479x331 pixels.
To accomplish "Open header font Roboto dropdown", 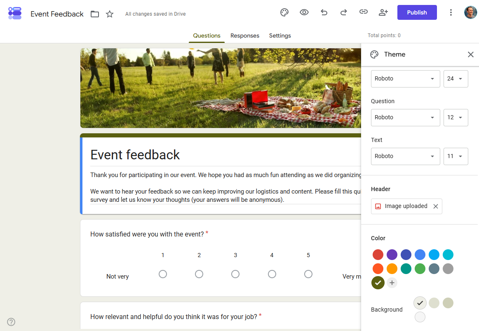I will click(405, 78).
